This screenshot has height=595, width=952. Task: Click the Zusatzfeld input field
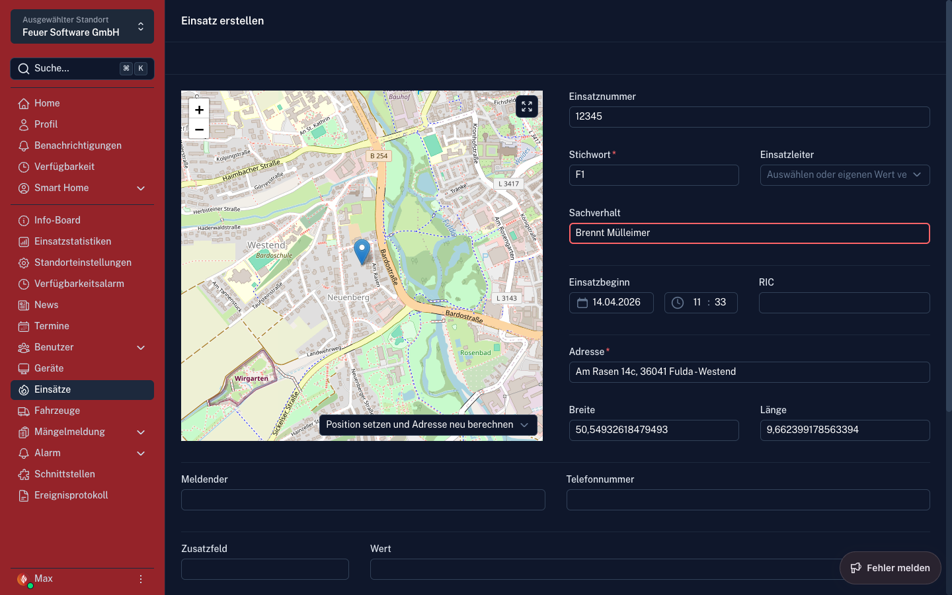pos(265,569)
